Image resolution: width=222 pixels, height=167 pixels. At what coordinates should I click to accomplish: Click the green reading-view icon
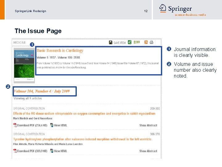pyautogui.click(x=137, y=42)
